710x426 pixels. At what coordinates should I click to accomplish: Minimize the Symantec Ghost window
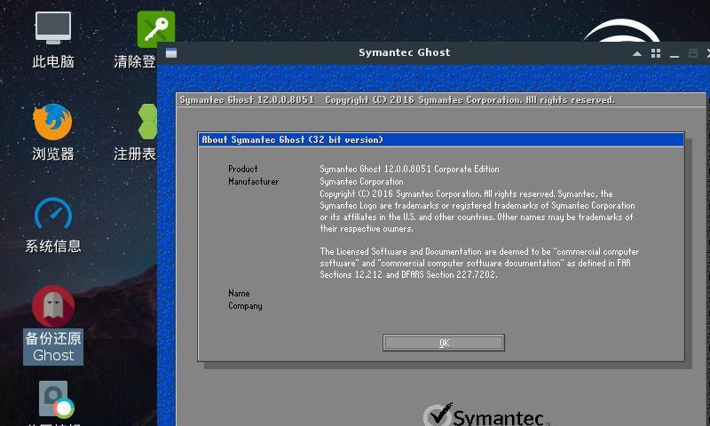674,54
